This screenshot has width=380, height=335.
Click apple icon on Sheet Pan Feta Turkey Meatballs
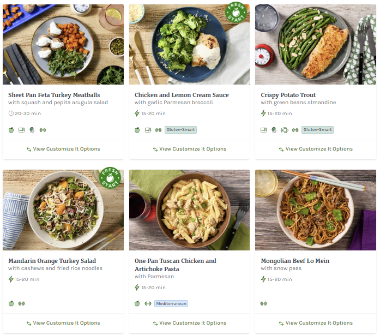(x=11, y=130)
